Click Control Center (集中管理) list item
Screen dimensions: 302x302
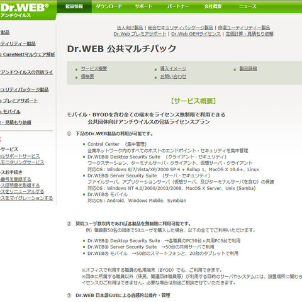117,144
